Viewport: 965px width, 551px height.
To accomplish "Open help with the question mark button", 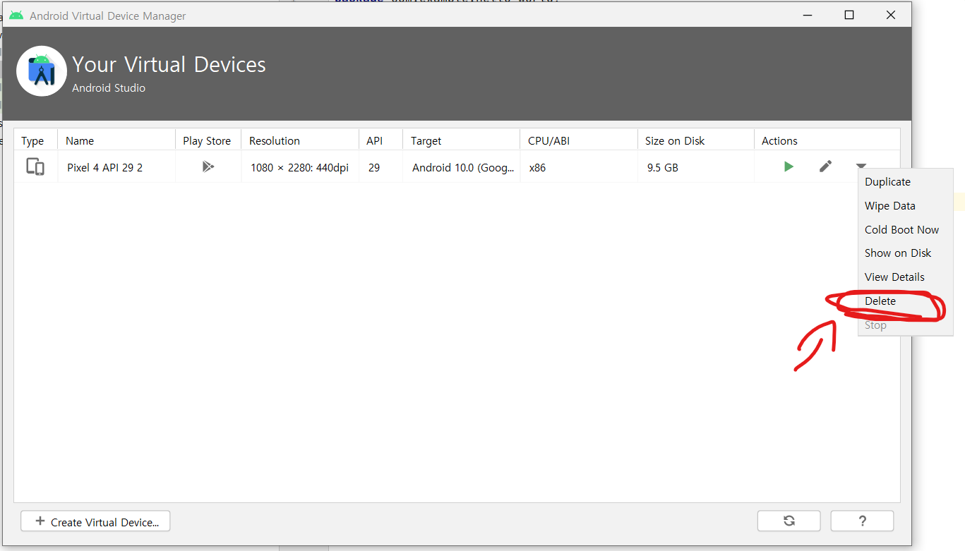I will 862,521.
